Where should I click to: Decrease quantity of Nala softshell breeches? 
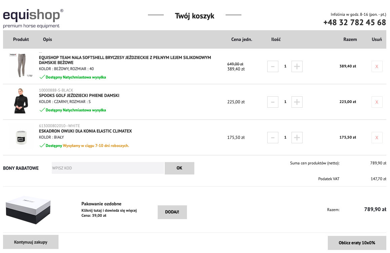click(x=273, y=66)
